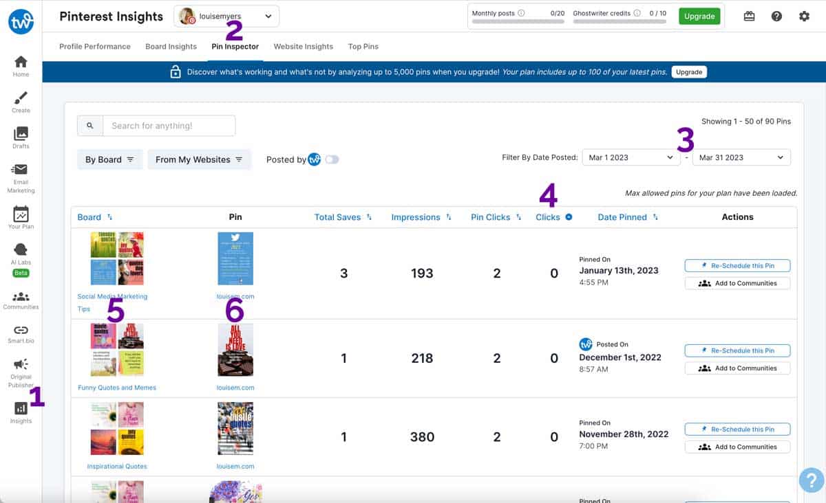Open the floating help bubble icon
The image size is (826, 503).
812,480
